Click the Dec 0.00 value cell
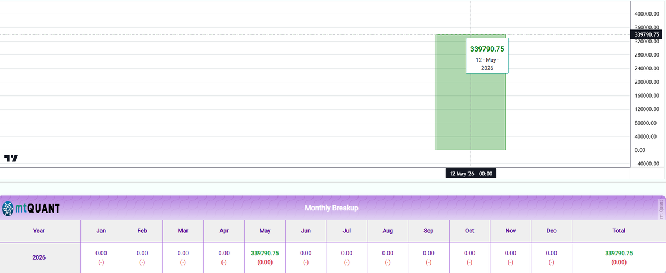 551,258
